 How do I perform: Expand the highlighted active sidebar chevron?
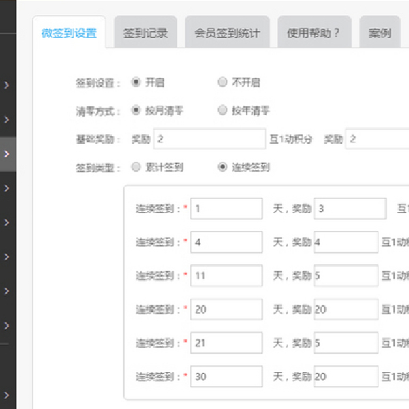tap(7, 154)
